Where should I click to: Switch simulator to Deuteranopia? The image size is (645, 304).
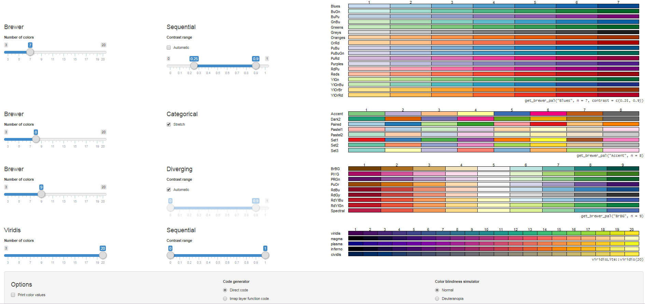click(x=437, y=299)
